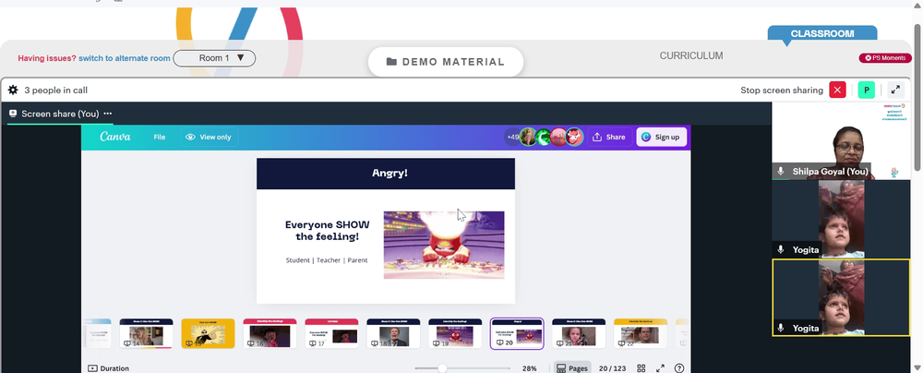This screenshot has height=373, width=923.
Task: Switch to CURRICULUM tab
Action: point(691,56)
